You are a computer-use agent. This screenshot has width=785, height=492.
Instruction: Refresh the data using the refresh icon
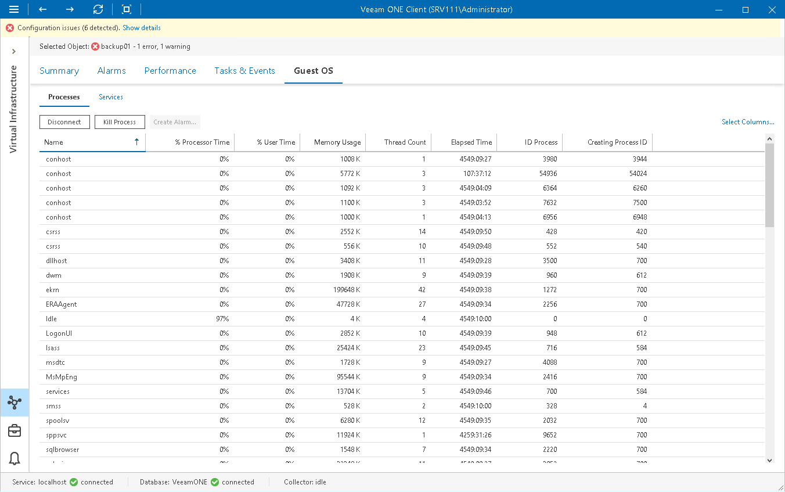click(x=98, y=9)
